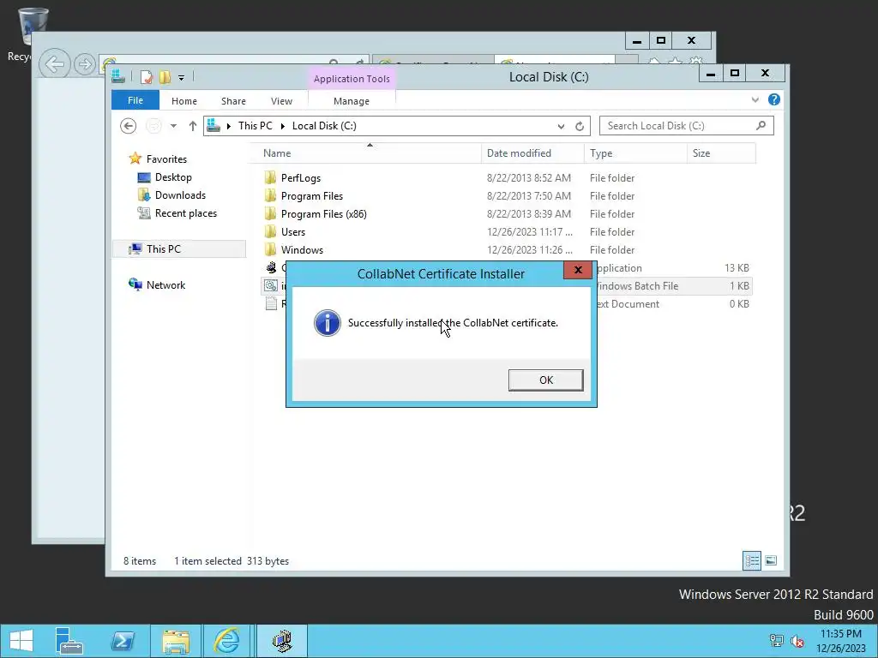The height and width of the screenshot is (658, 878).
Task: Select Favorites in navigation pane
Action: click(x=166, y=159)
